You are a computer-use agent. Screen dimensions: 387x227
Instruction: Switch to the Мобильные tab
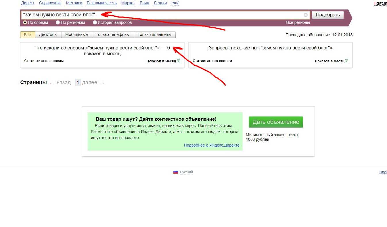click(x=76, y=35)
